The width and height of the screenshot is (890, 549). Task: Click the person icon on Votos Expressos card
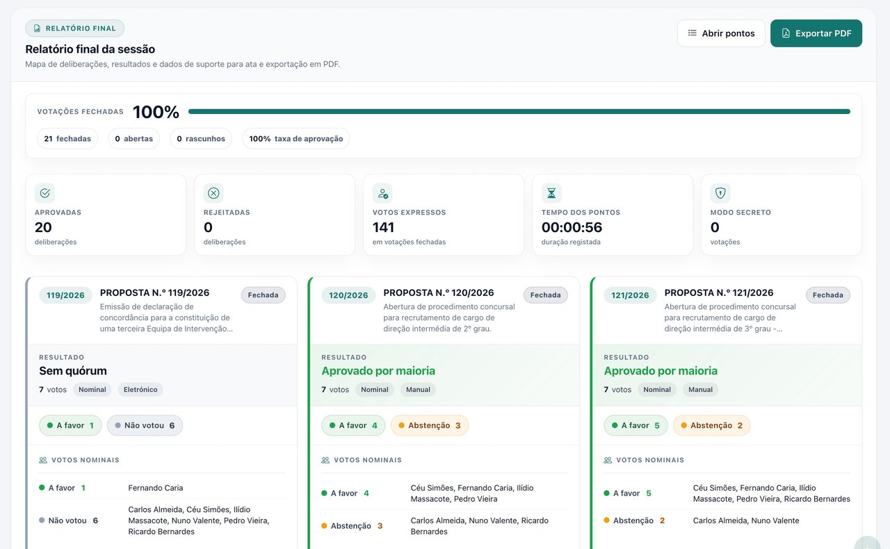pos(382,193)
